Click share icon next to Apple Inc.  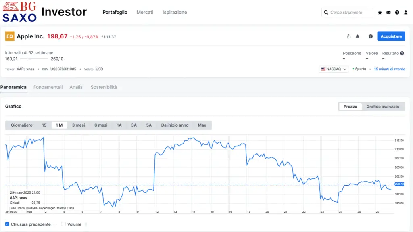coord(349,36)
